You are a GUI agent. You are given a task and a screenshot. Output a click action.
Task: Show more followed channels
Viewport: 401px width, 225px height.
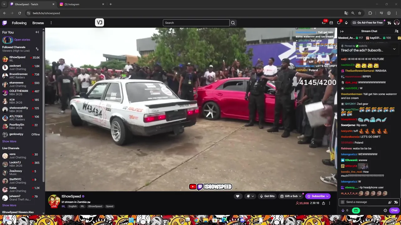click(x=9, y=141)
